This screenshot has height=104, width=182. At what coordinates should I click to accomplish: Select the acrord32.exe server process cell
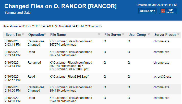(x=162, y=76)
